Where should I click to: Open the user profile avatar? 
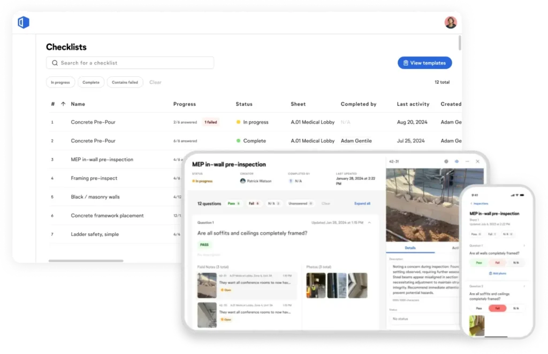coord(451,22)
